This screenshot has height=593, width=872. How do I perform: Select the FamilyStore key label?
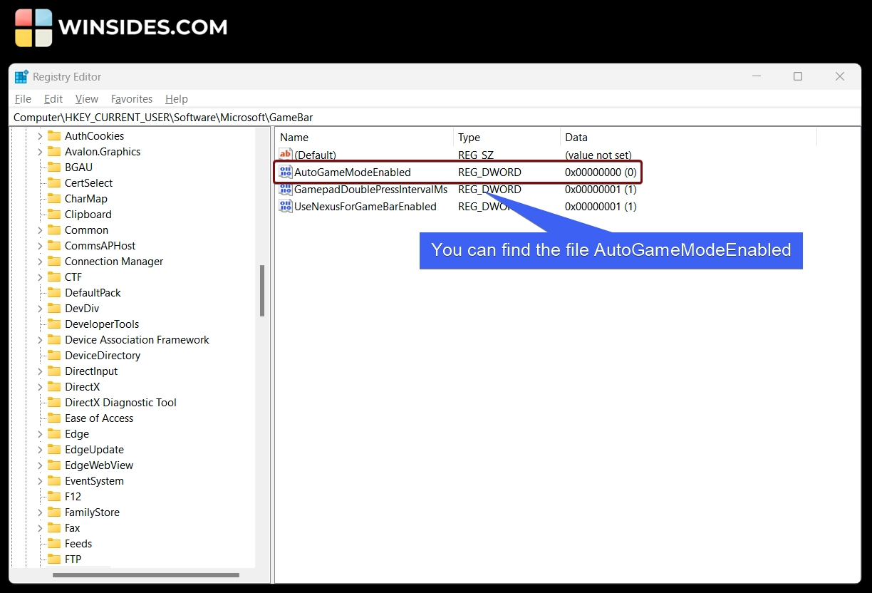pyautogui.click(x=92, y=512)
